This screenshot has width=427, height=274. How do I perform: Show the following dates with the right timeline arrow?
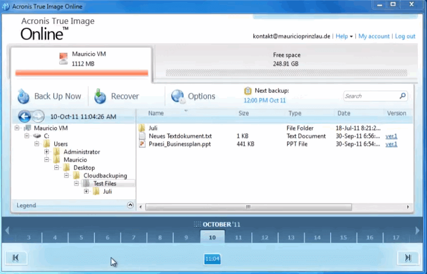tap(417, 231)
